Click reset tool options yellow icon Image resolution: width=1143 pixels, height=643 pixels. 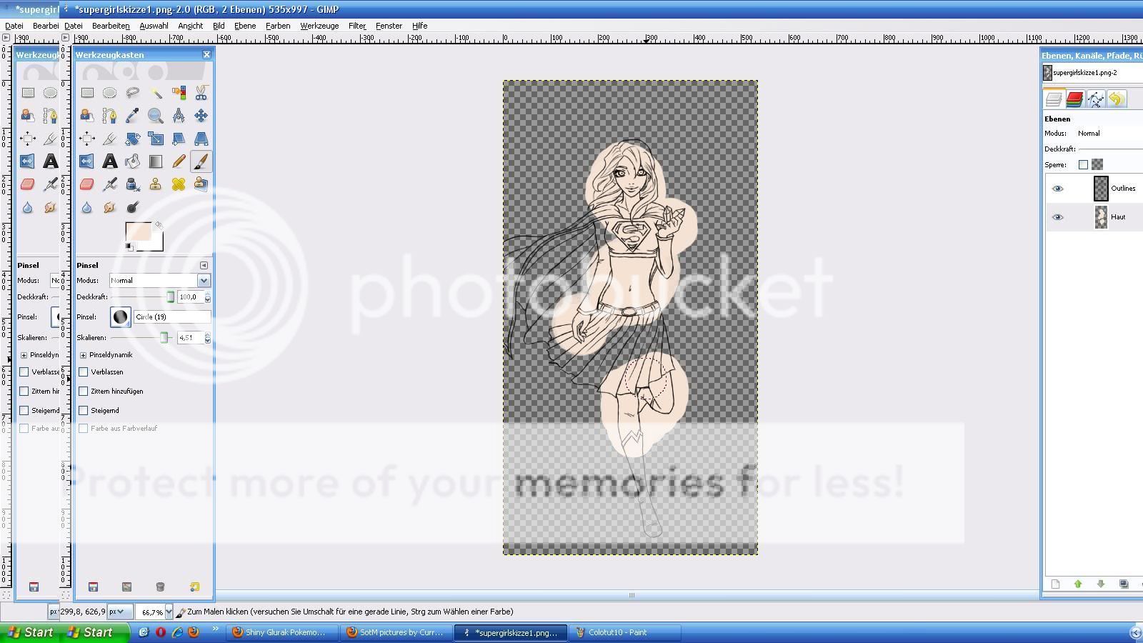(x=194, y=587)
